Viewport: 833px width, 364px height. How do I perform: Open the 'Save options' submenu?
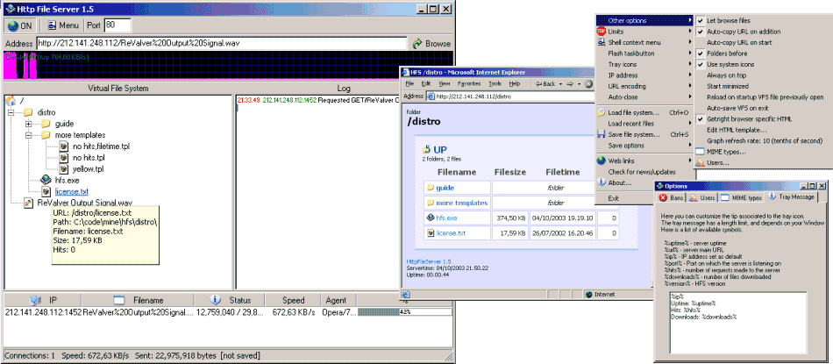point(628,145)
